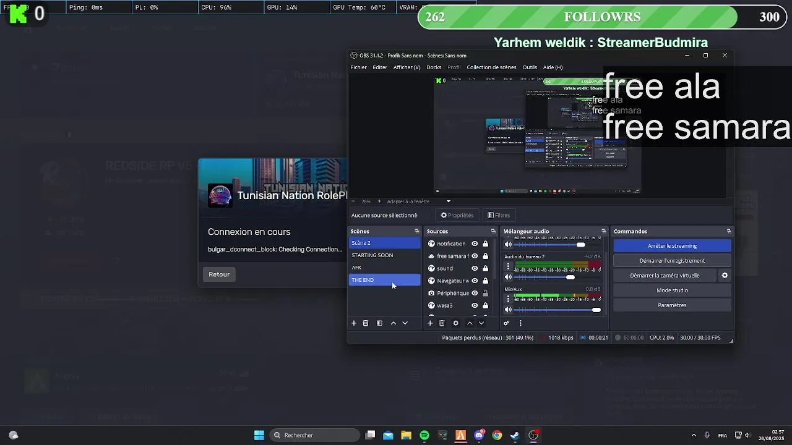
Task: Hide the Navigateur source eye icon
Action: click(x=475, y=281)
